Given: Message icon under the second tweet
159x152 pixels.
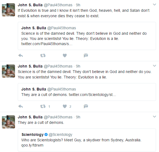Looking at the screenshot, I should (x=86, y=106).
